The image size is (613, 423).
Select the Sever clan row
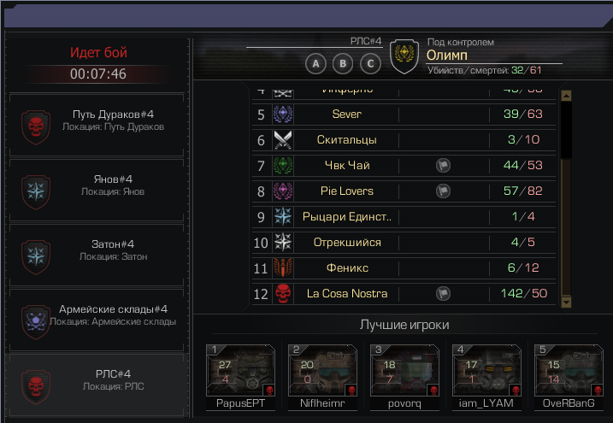coord(404,114)
